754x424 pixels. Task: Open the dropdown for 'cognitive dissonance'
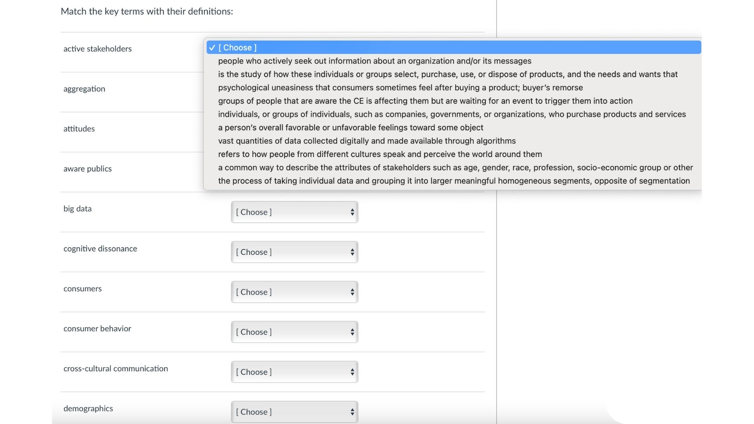[294, 252]
